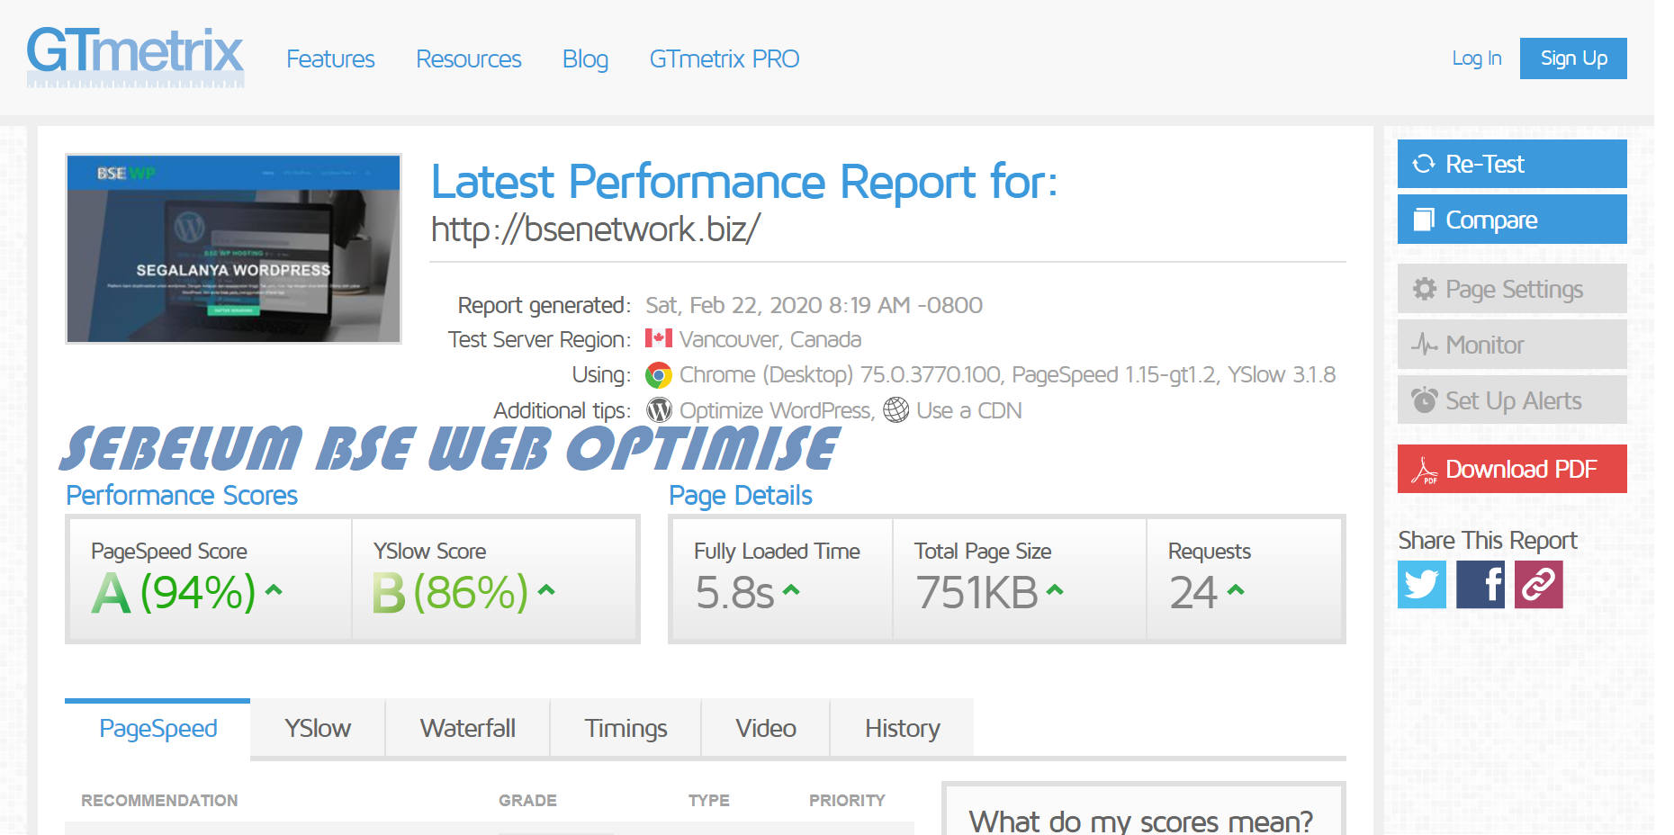Click the Compare button
The image size is (1674, 835).
click(1512, 220)
